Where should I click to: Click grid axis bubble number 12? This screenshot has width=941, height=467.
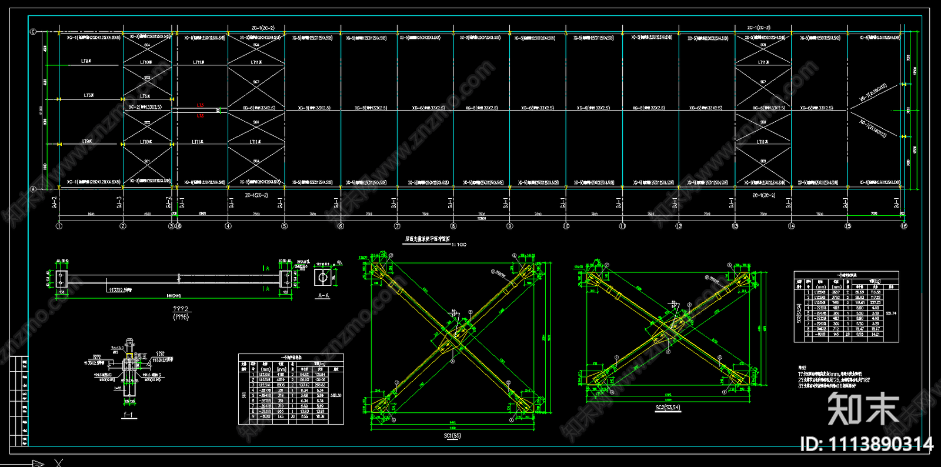(679, 226)
